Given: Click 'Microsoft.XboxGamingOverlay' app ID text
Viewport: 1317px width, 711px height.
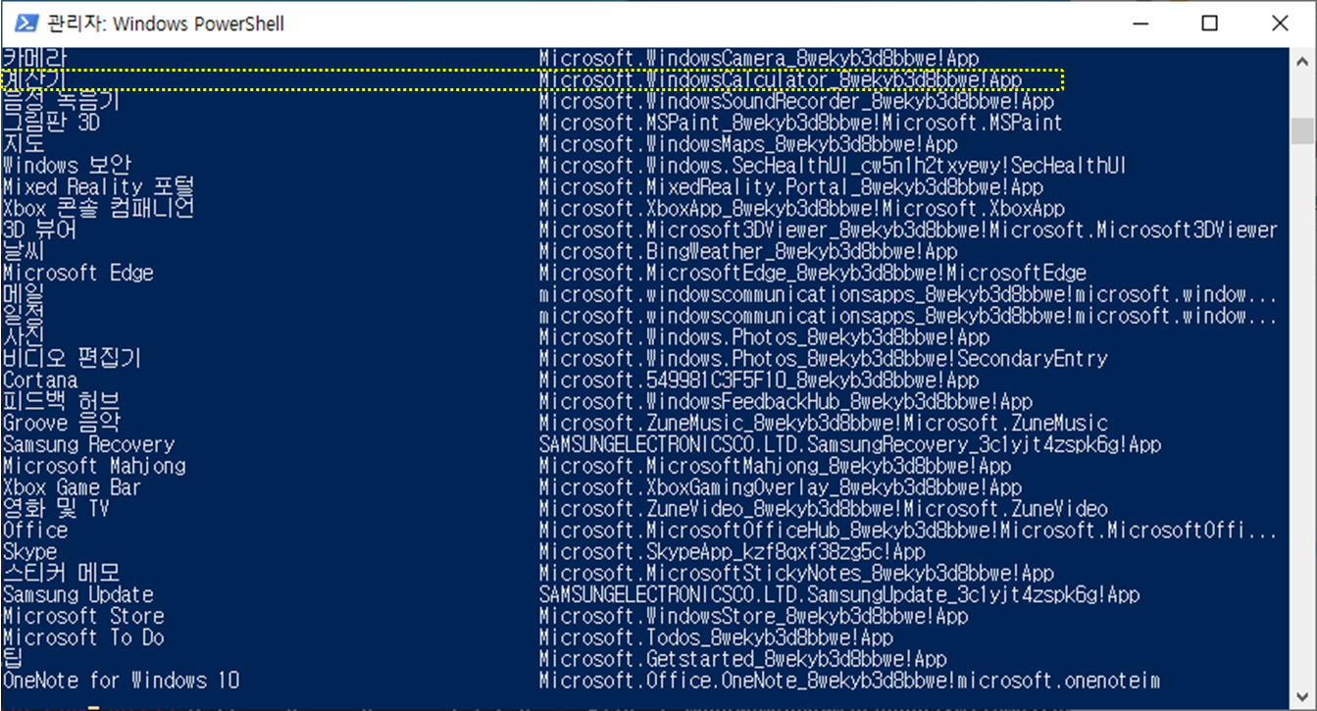Looking at the screenshot, I should pyautogui.click(x=781, y=488).
